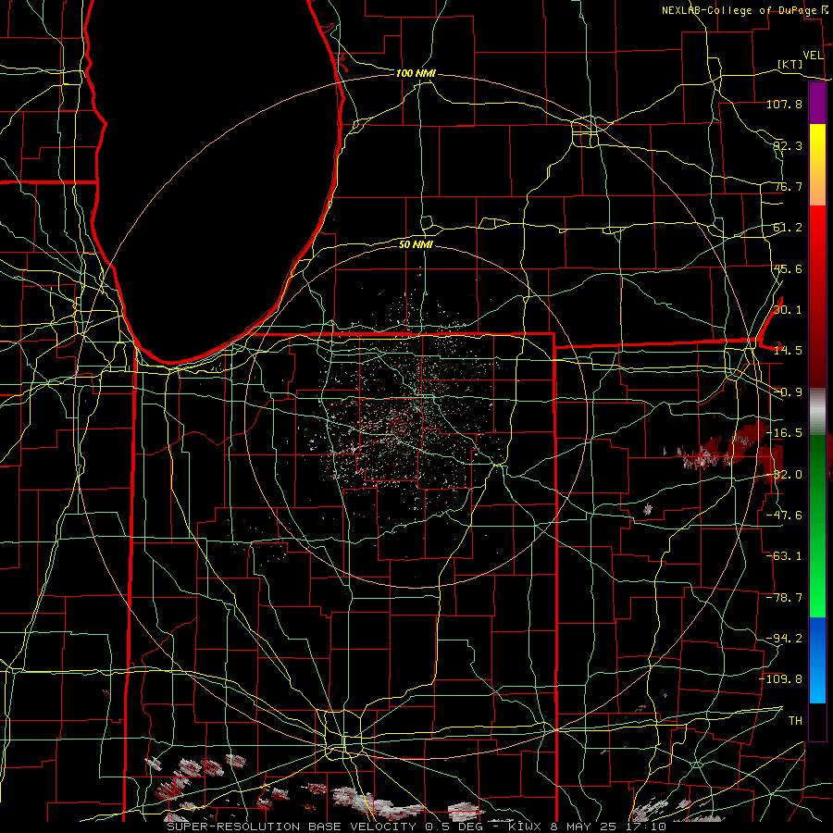Click the [KT] units label
The image size is (833, 833).
point(790,64)
